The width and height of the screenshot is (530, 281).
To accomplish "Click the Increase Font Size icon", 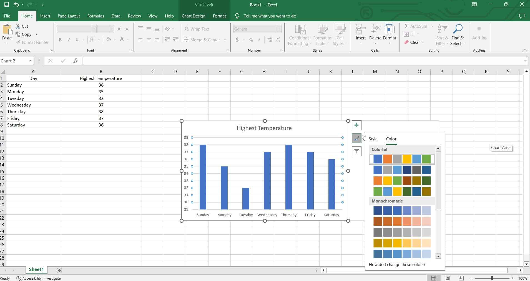I will (119, 29).
